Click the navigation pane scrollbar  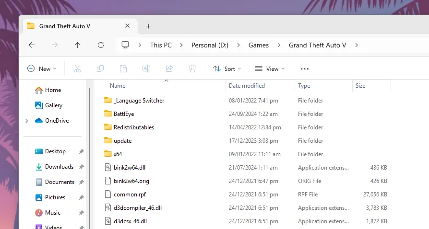tap(89, 158)
